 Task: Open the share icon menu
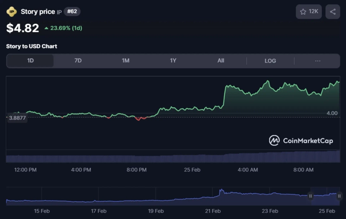333,12
